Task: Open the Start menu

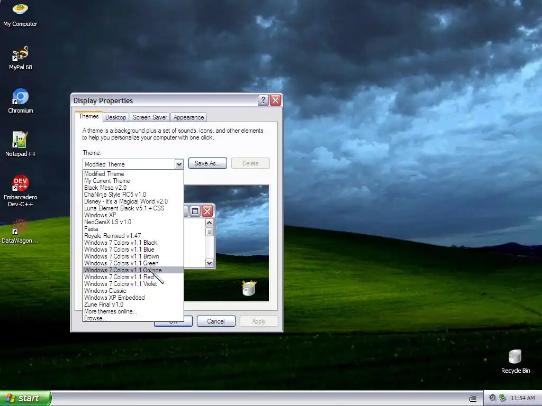Action: [25, 398]
